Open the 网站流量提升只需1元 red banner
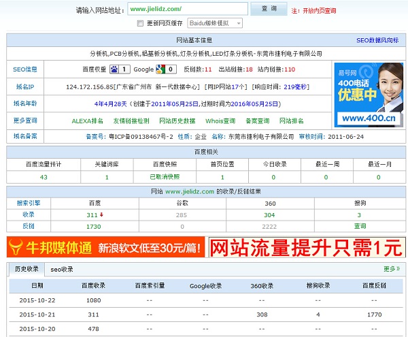408x337 pixels. 306,247
